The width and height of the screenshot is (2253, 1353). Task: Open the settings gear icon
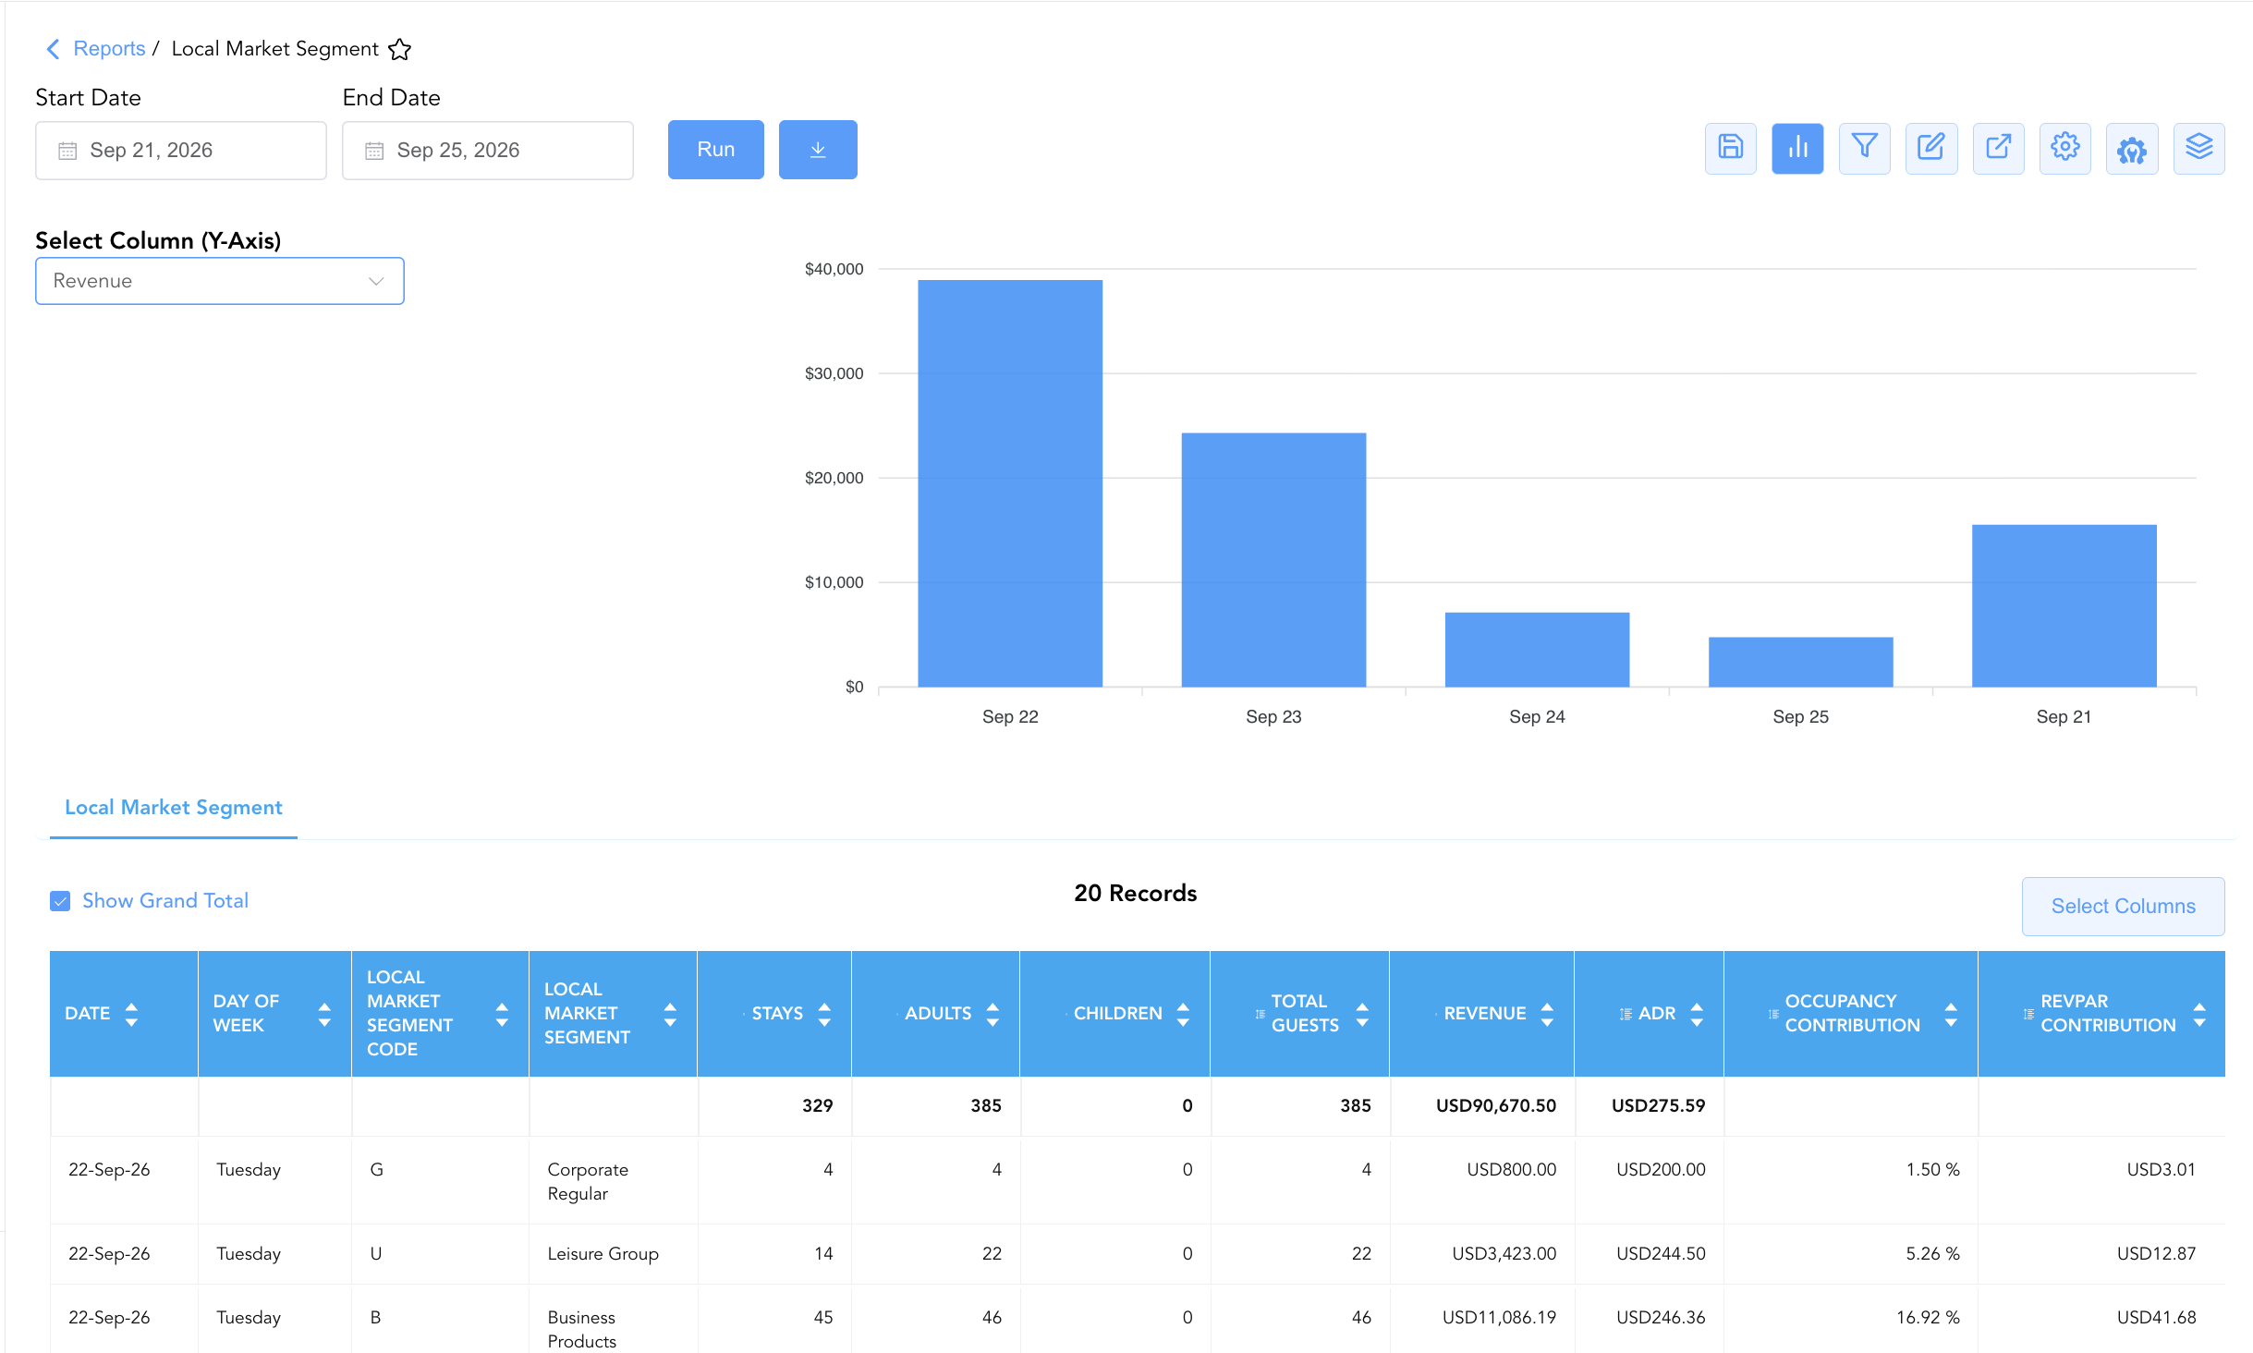2064,148
